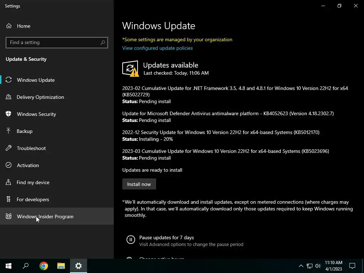Open Windows Security section
The width and height of the screenshot is (364, 273).
(57, 114)
